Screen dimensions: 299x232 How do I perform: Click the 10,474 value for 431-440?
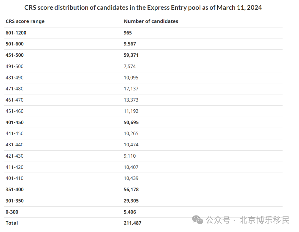[131, 145]
